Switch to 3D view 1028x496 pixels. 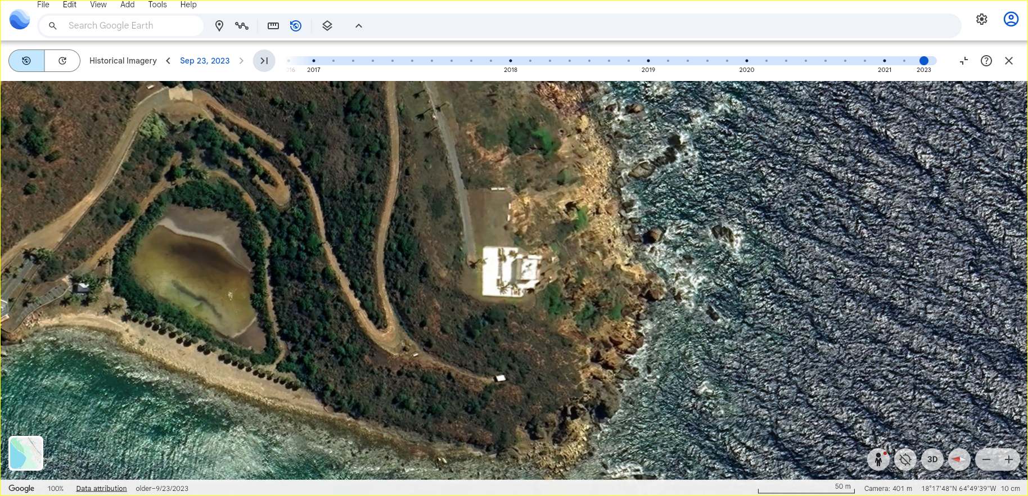pyautogui.click(x=932, y=459)
